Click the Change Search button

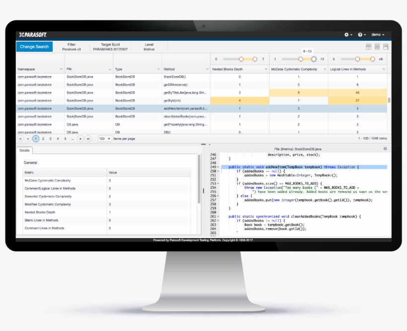[x=35, y=46]
